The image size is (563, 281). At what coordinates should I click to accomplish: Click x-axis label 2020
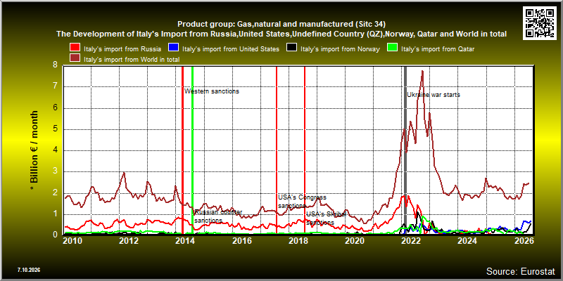coord(355,241)
